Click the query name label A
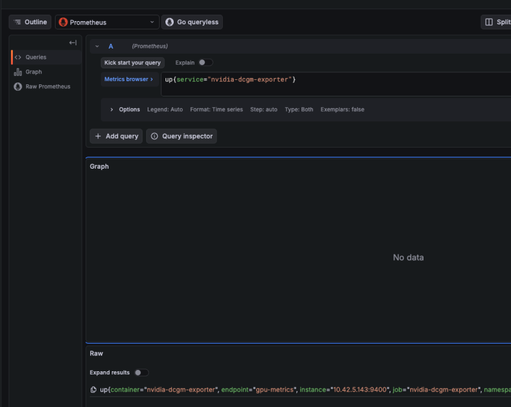 (111, 47)
